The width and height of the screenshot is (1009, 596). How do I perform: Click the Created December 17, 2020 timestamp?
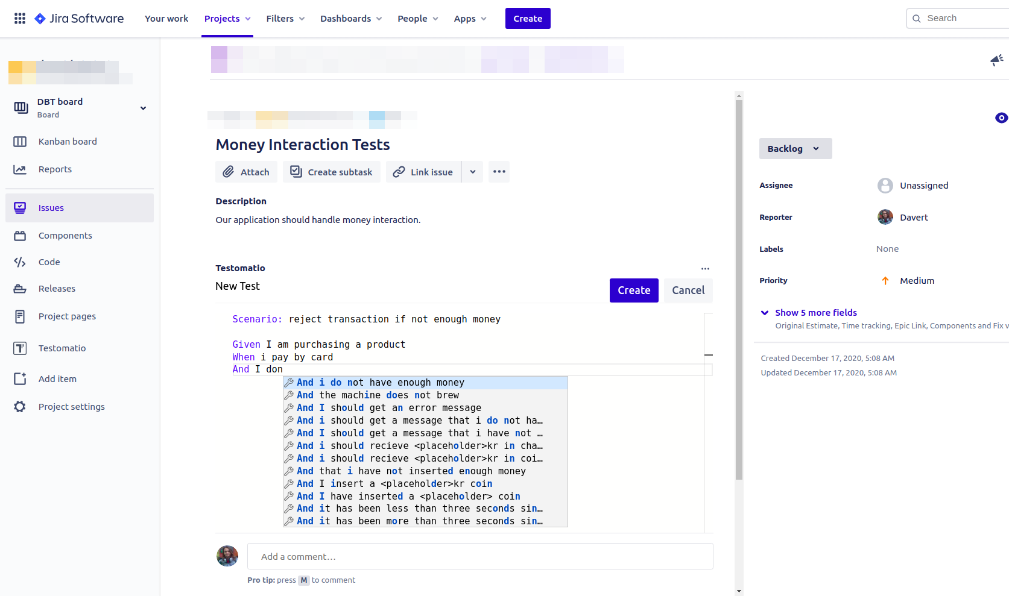click(827, 359)
